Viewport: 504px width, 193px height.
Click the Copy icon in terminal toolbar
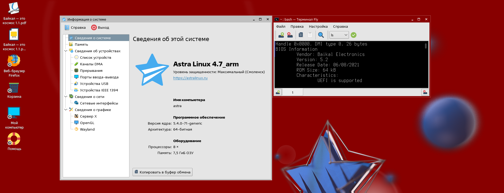(x=301, y=35)
